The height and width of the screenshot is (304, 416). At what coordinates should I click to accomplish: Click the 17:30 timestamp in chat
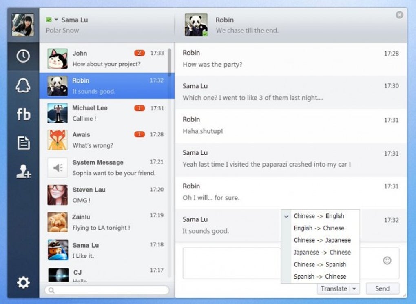392,85
